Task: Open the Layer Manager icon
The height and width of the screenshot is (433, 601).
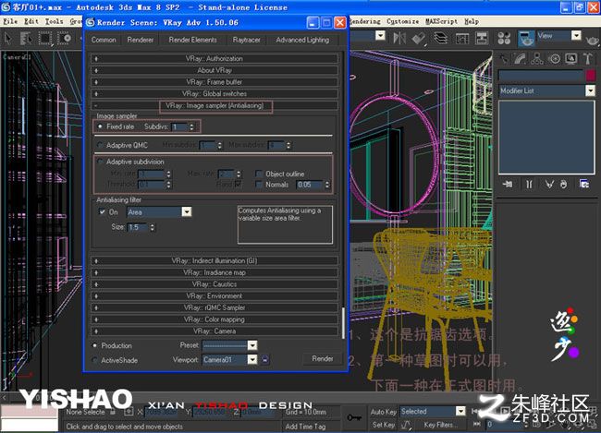Action: pos(441,38)
